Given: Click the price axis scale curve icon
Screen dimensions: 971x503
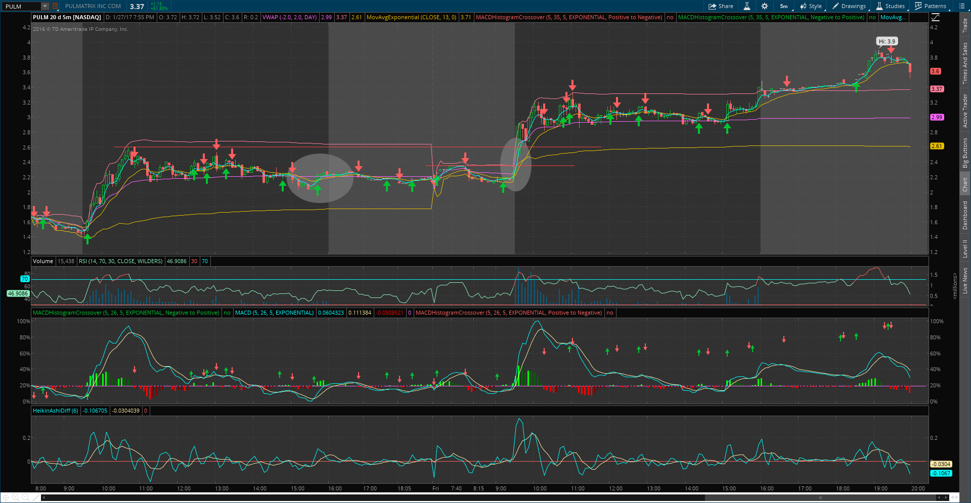Looking at the screenshot, I should (x=935, y=17).
